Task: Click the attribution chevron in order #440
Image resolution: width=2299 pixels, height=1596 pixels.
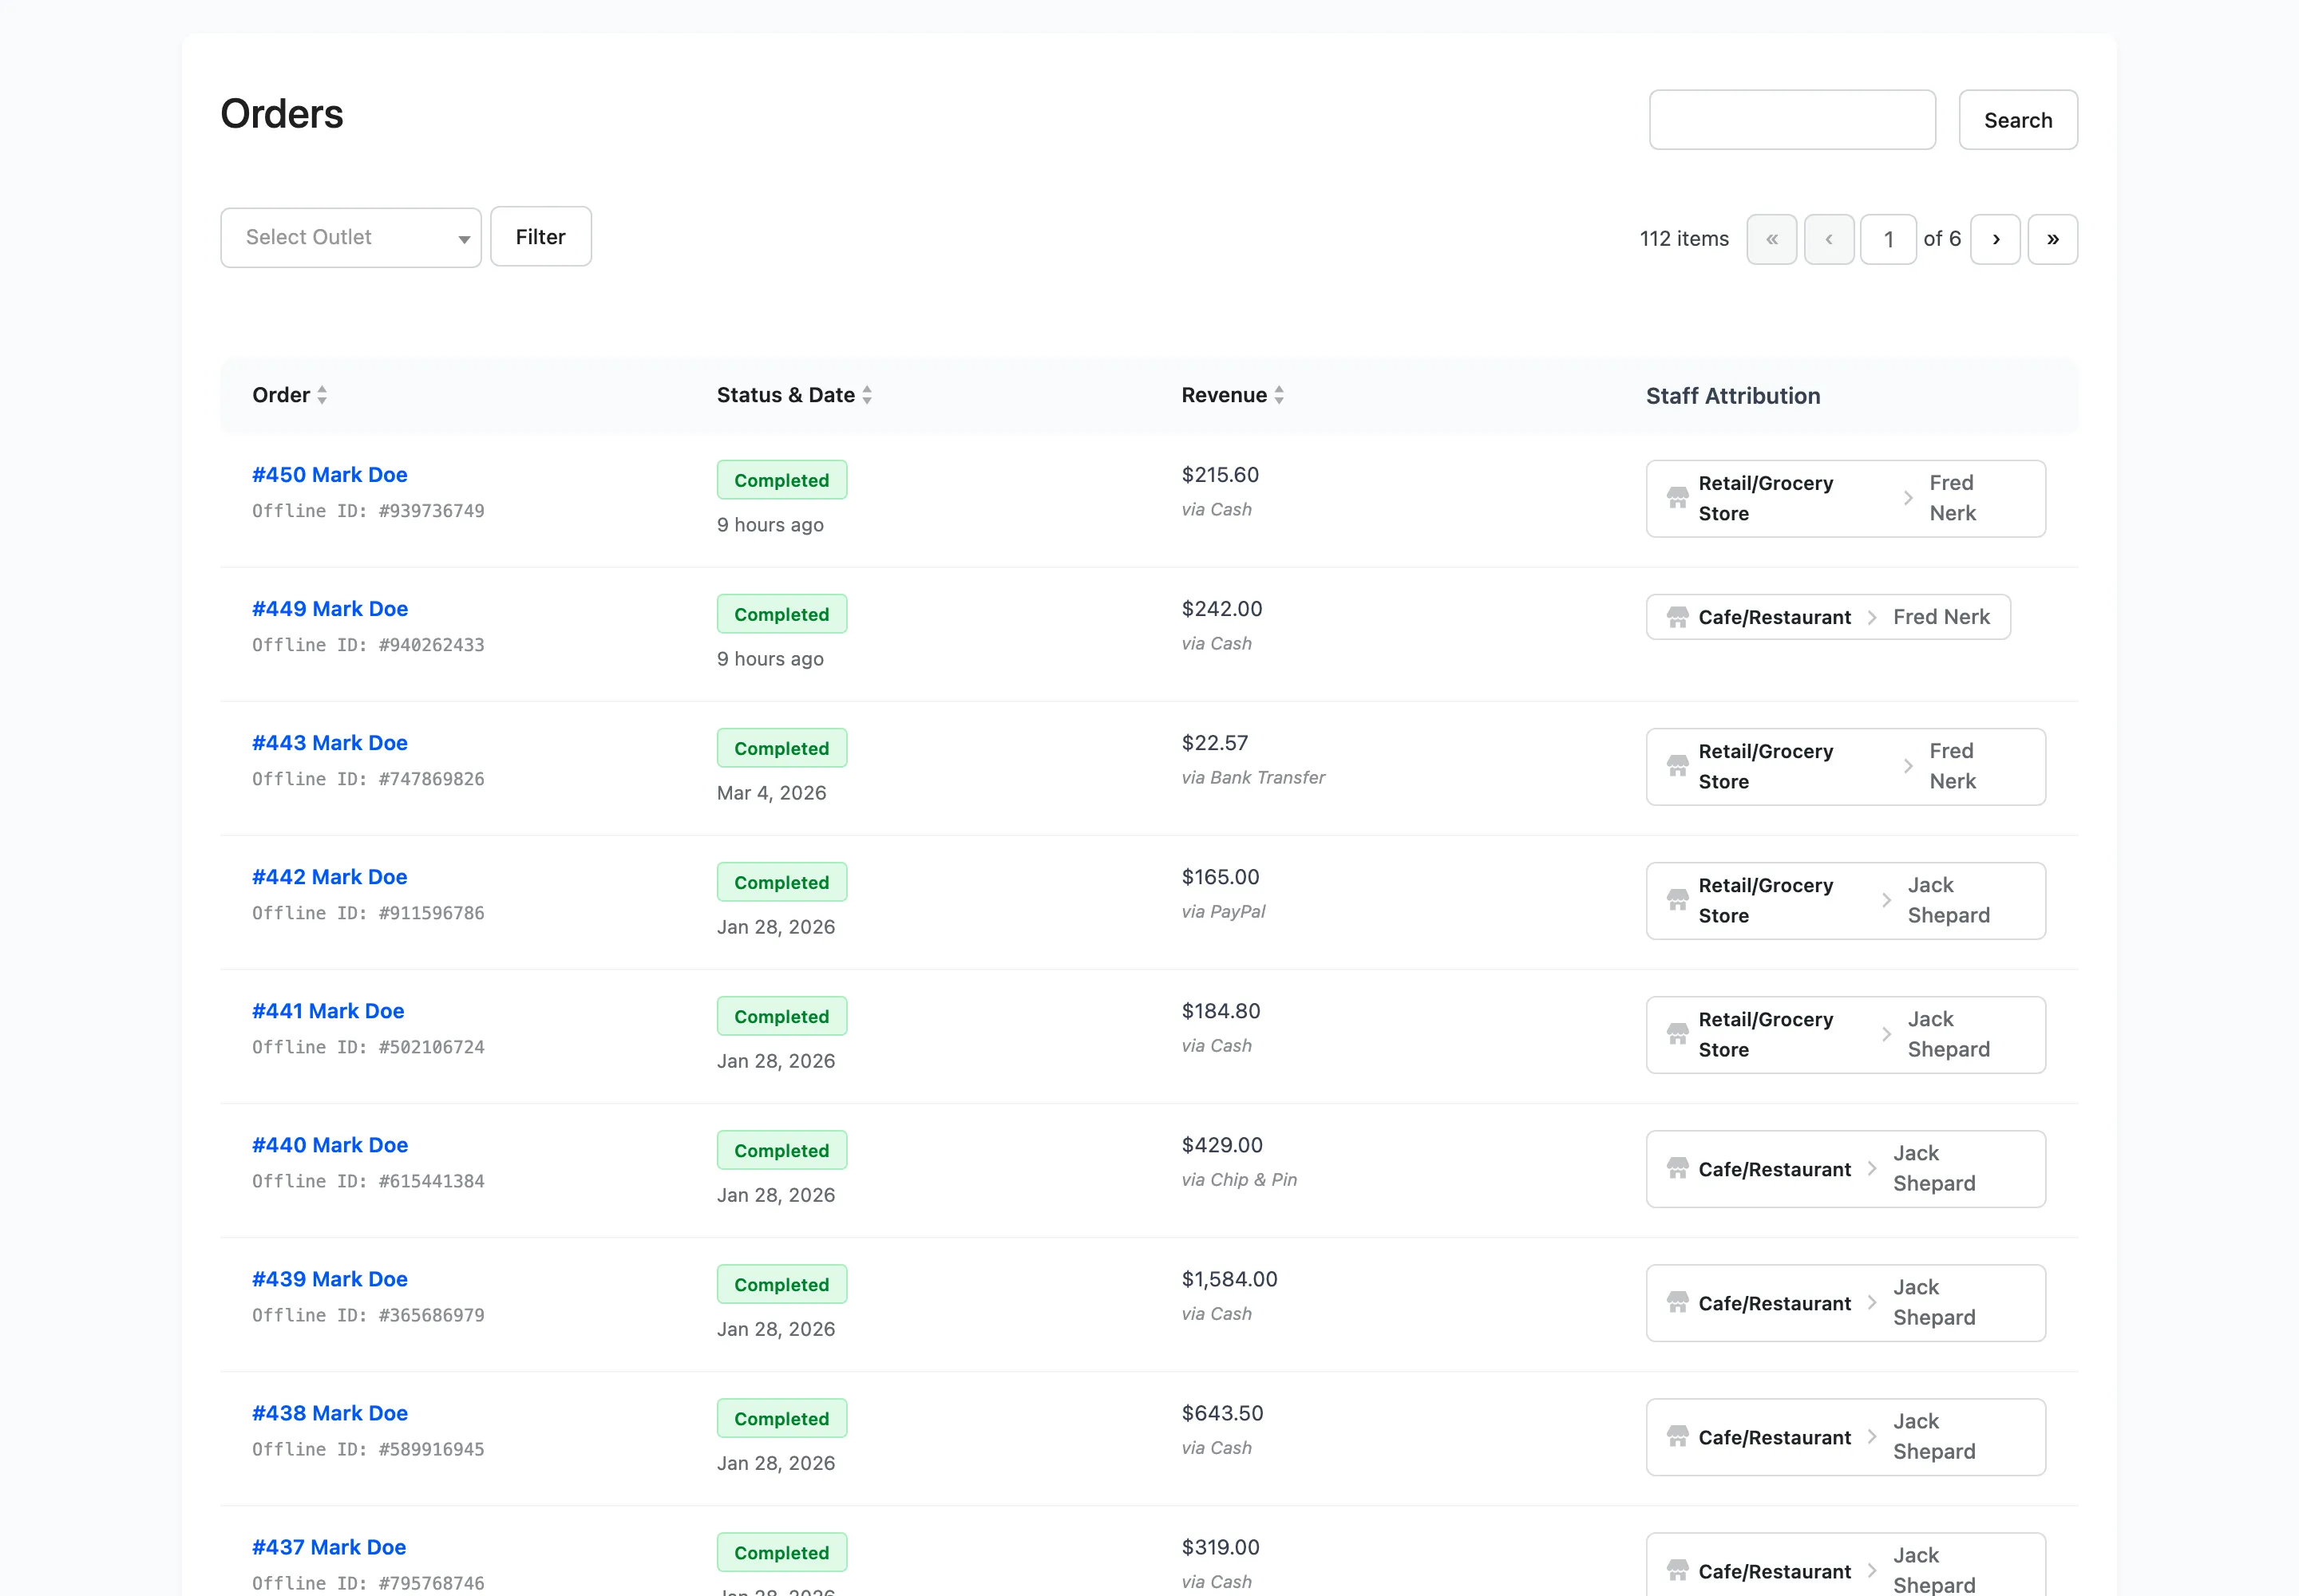Action: point(1872,1168)
